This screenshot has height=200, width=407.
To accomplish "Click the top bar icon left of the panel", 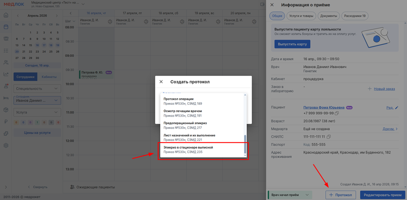I will pyautogui.click(x=262, y=4).
